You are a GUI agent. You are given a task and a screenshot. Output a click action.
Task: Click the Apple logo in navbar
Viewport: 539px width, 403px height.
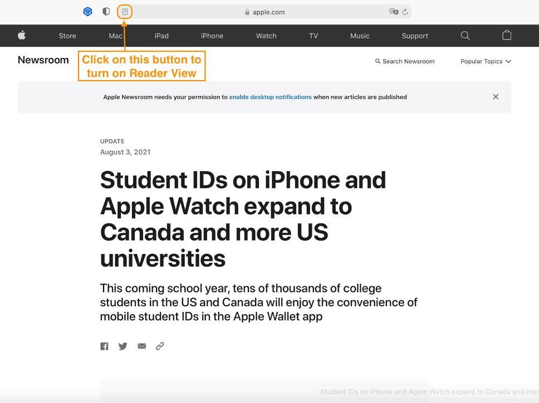click(22, 36)
